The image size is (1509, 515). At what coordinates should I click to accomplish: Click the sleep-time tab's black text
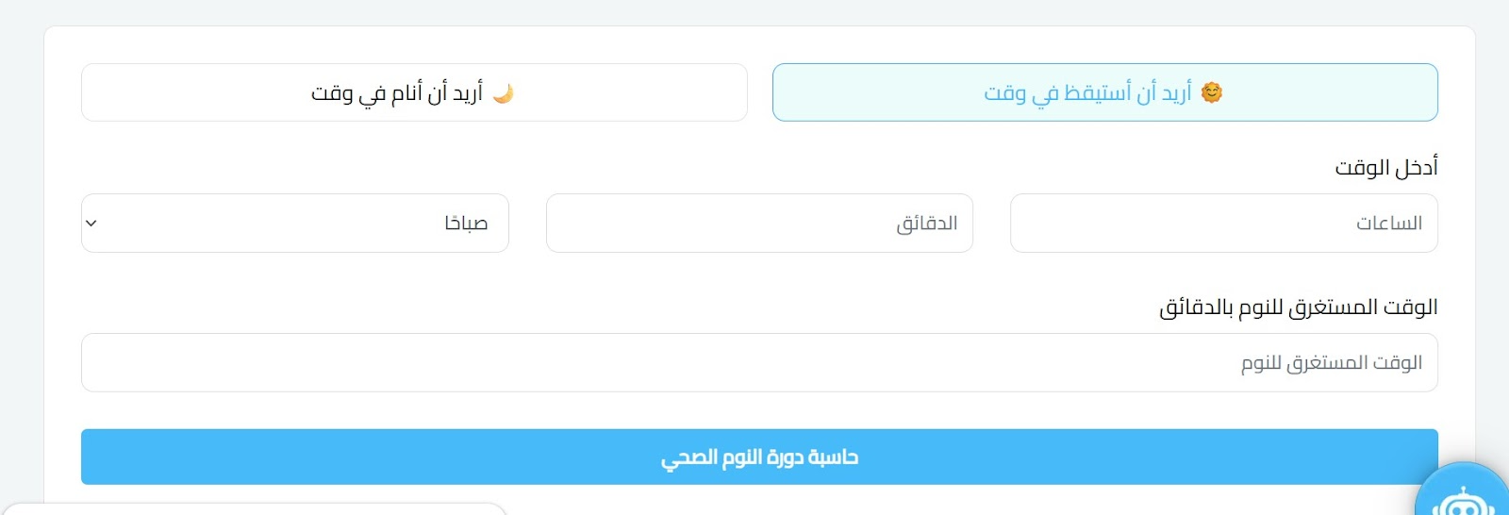click(397, 92)
